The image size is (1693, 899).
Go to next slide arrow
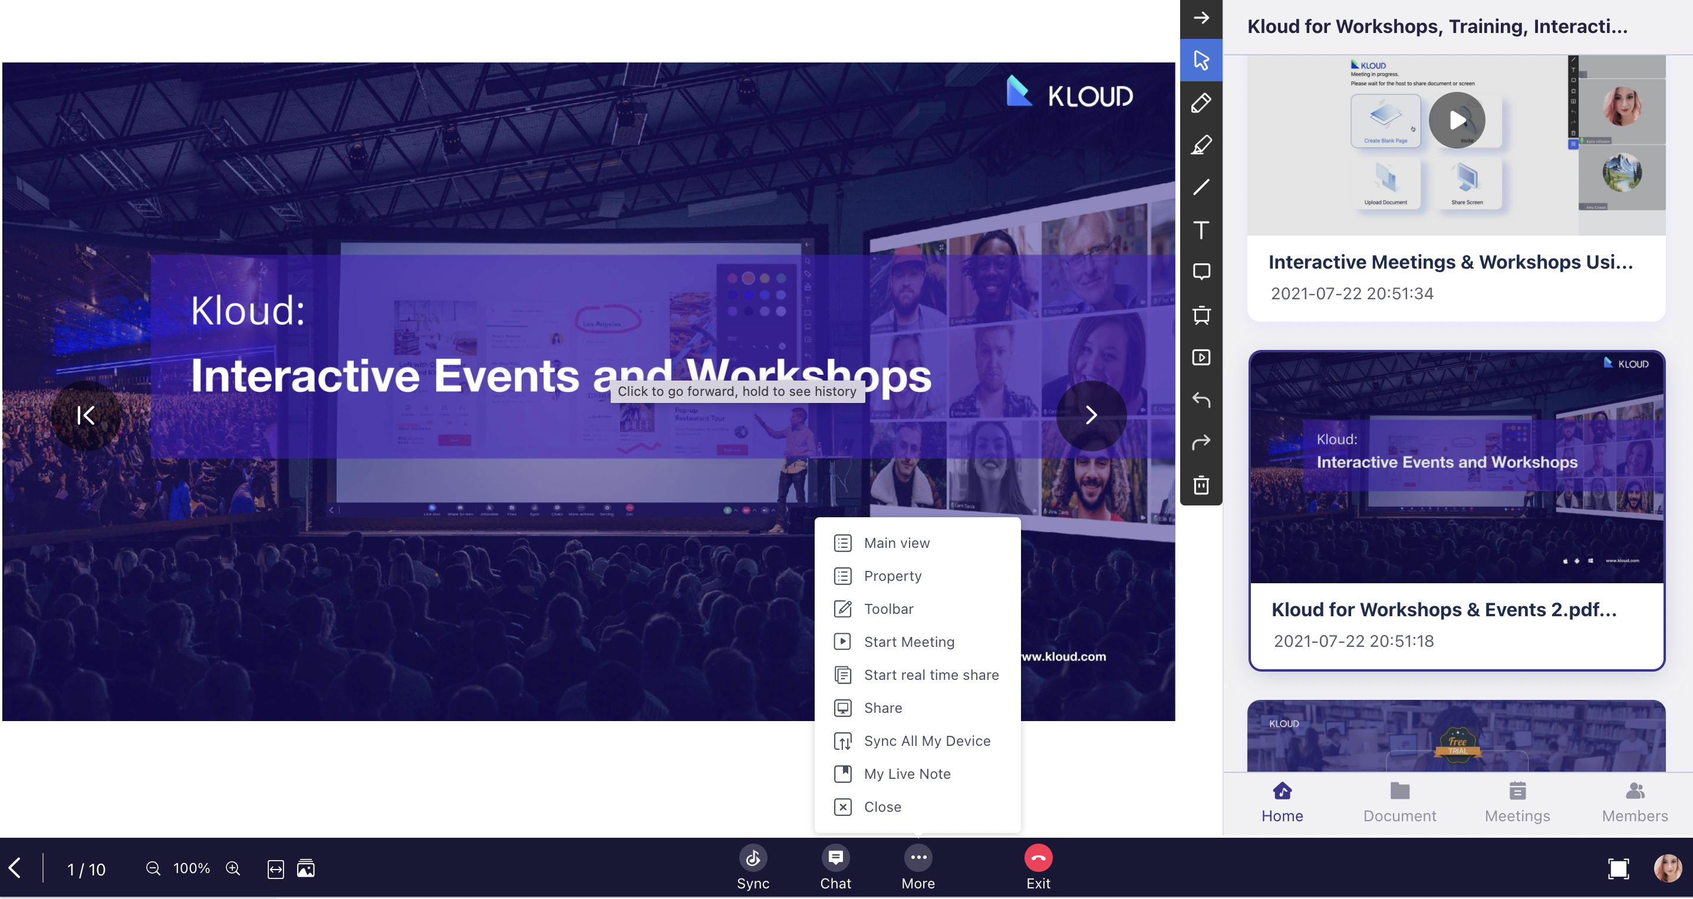click(x=1091, y=415)
